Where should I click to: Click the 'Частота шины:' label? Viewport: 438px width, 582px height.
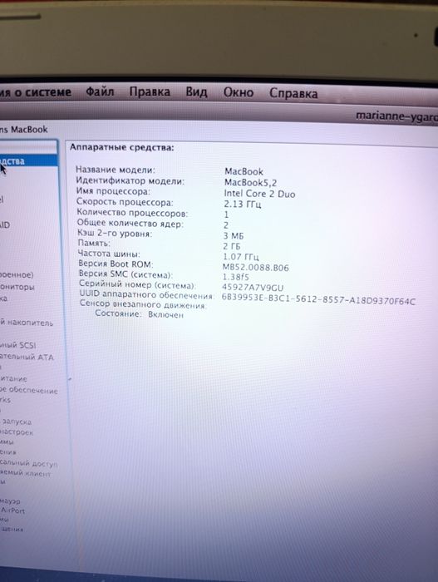109,254
